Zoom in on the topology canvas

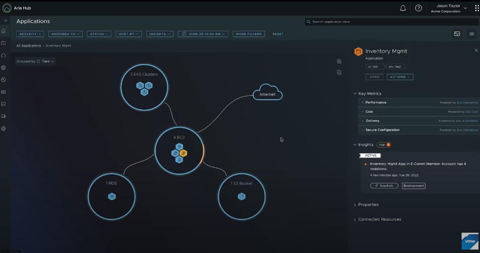click(339, 61)
